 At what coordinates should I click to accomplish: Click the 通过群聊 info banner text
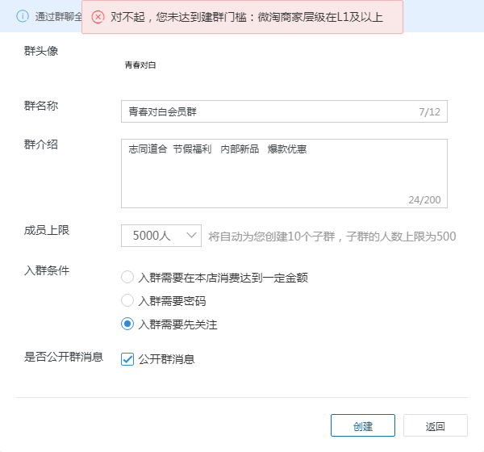(x=59, y=16)
